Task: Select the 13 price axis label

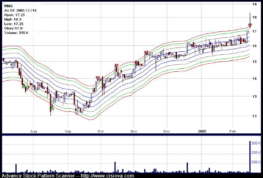Action: [255, 96]
